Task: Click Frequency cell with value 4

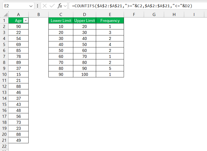Action: tap(110, 44)
